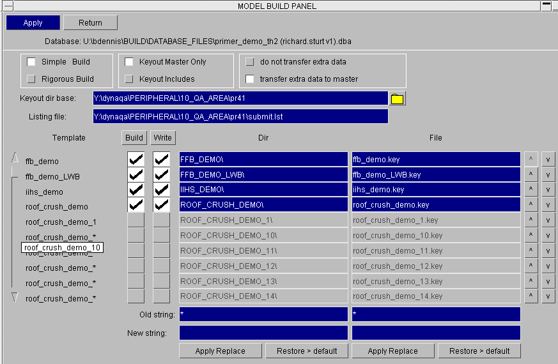Uncheck Build box for ffb_demo
The height and width of the screenshot is (364, 558).
[136, 159]
